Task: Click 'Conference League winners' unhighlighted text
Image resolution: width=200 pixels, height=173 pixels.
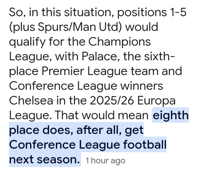Action: (x=86, y=86)
